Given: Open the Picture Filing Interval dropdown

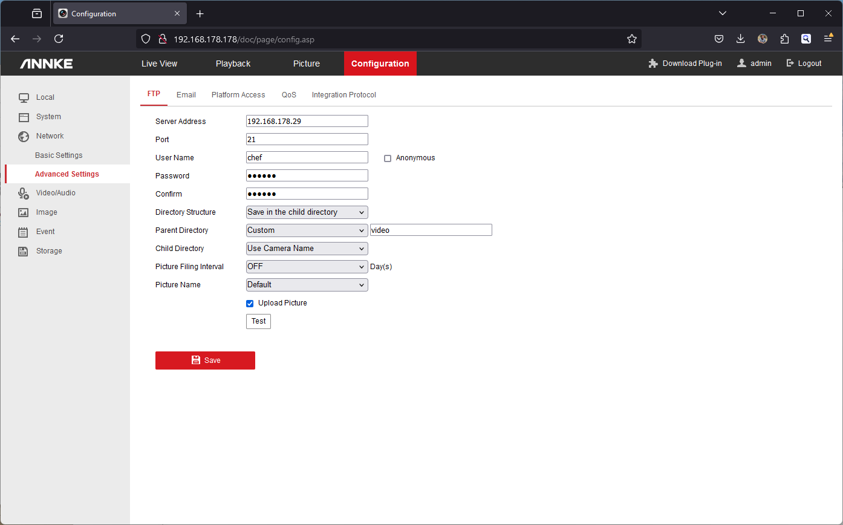Looking at the screenshot, I should [x=307, y=267].
